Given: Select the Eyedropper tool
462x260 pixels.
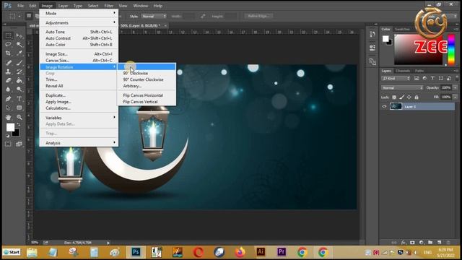Looking at the screenshot, I should point(19,53).
